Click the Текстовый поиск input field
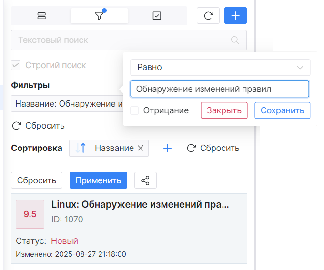The image size is (324, 270). tap(121, 40)
